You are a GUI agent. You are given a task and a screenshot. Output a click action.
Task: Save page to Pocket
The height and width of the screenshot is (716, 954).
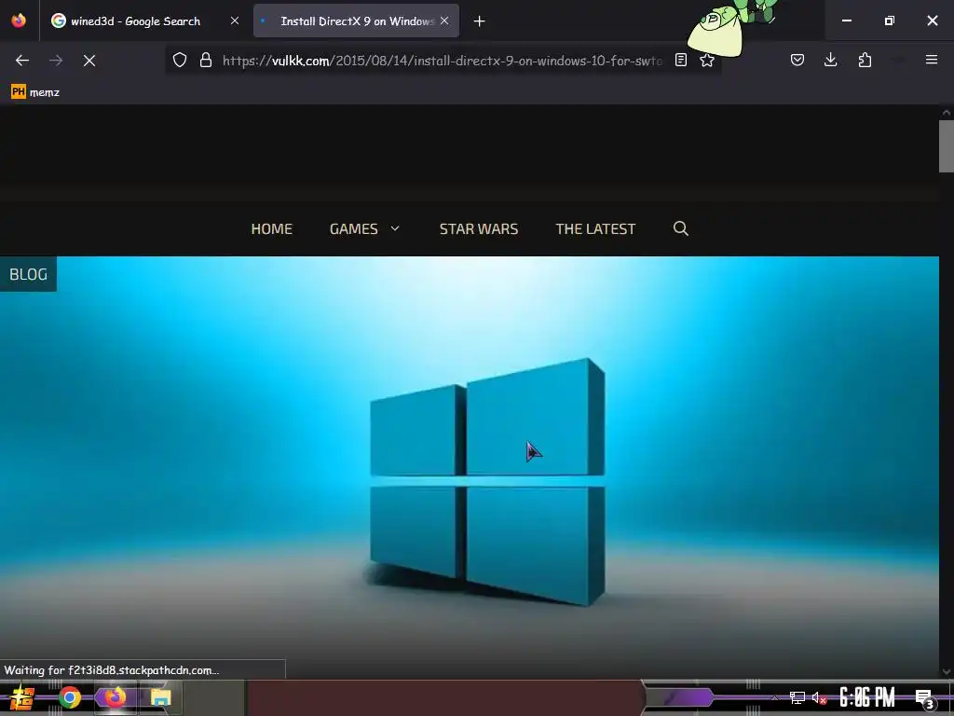(x=797, y=60)
